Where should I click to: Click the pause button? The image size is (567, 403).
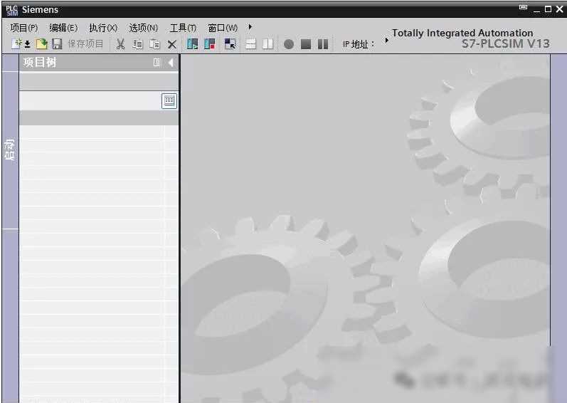tap(323, 44)
